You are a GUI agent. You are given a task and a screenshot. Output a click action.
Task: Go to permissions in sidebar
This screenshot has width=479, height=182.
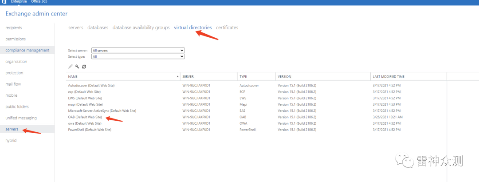(x=16, y=39)
